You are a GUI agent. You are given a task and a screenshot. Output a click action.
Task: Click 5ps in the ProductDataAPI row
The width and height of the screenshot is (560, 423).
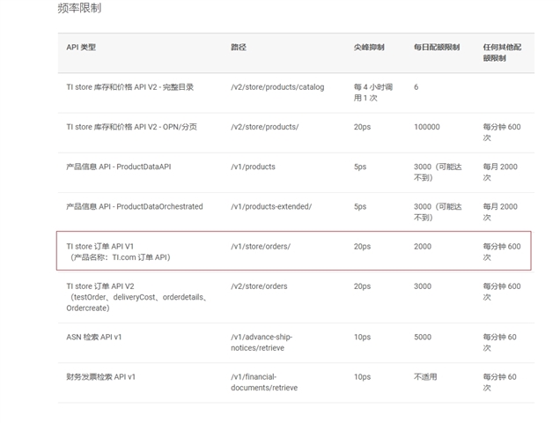pos(360,167)
